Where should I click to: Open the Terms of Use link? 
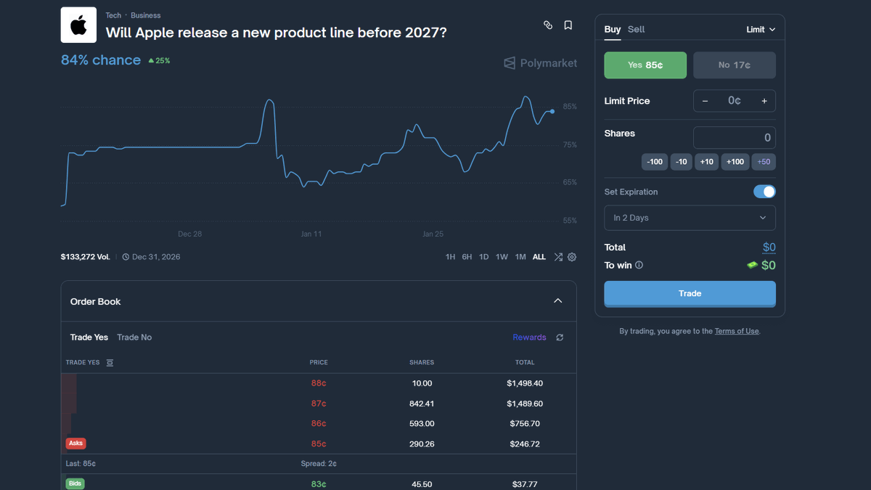click(x=737, y=331)
